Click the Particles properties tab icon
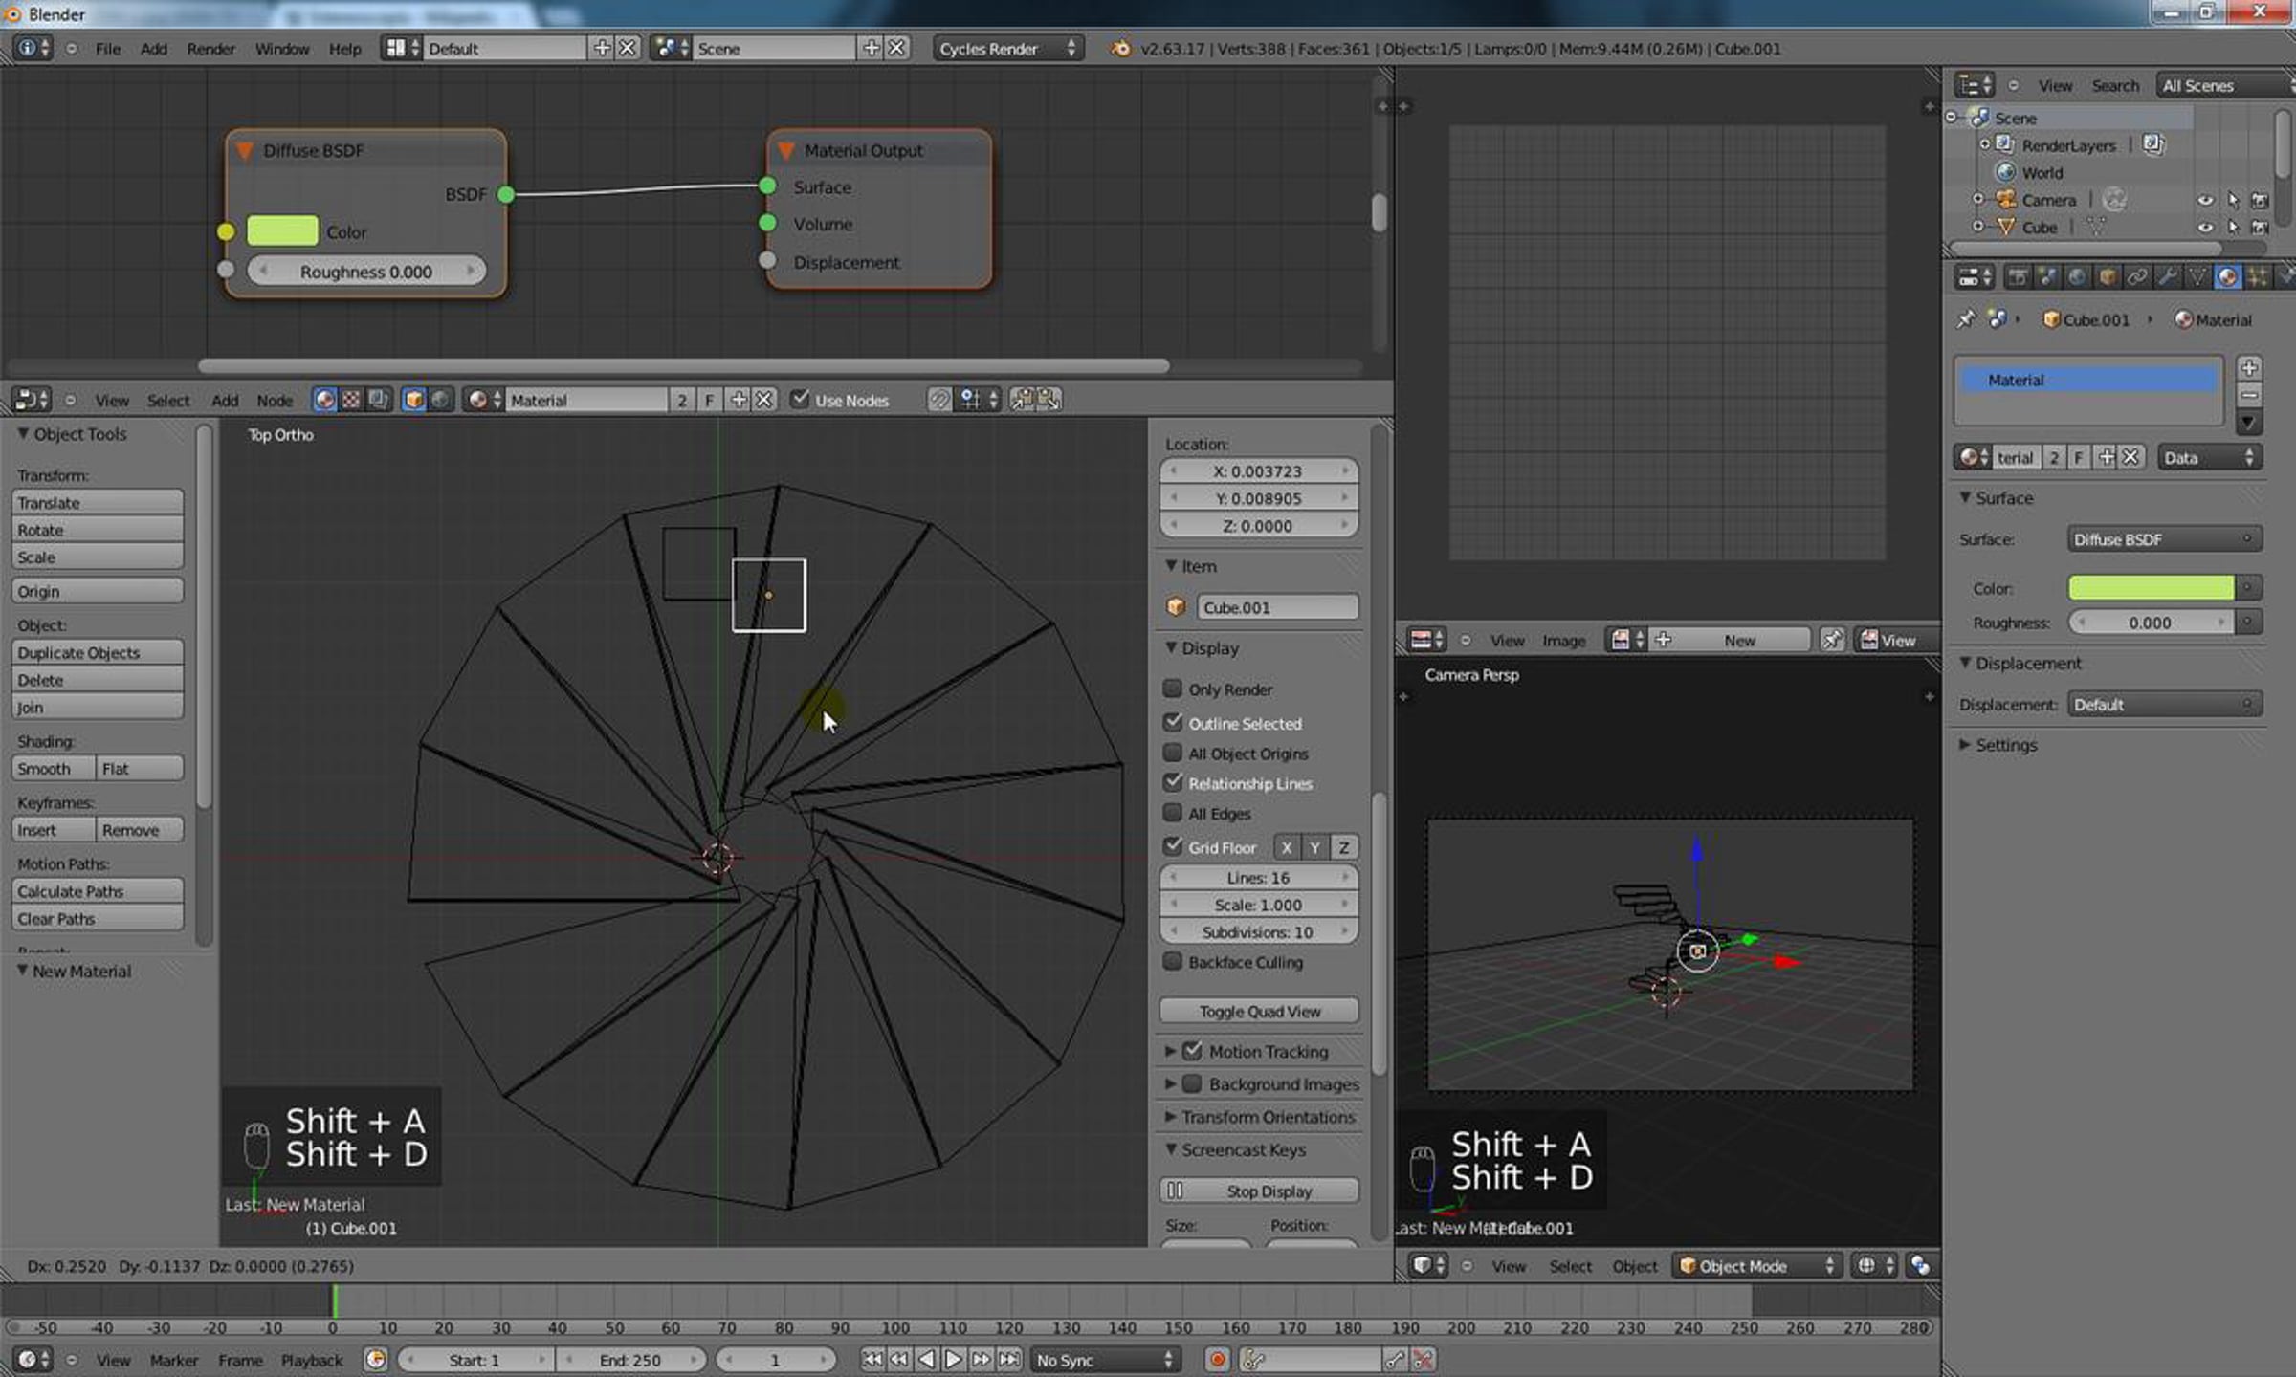The height and width of the screenshot is (1377, 2296). (2258, 277)
